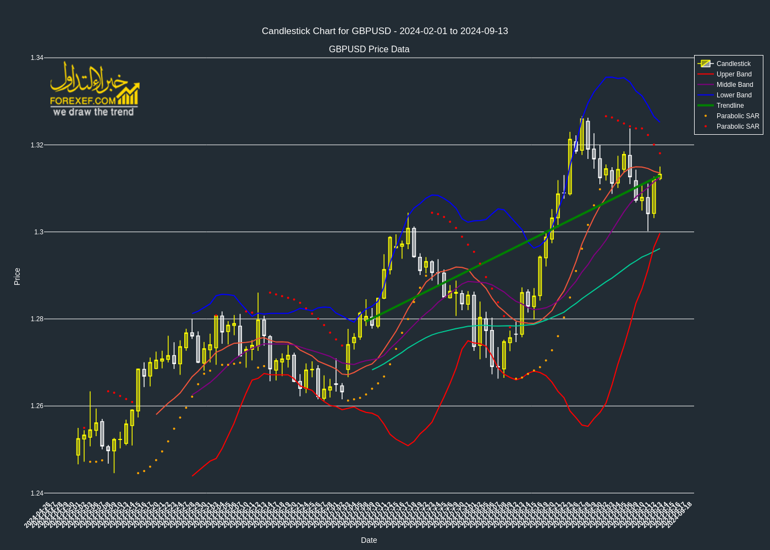Hide the Middle Band via its legend label
This screenshot has width=770, height=550.
(735, 85)
